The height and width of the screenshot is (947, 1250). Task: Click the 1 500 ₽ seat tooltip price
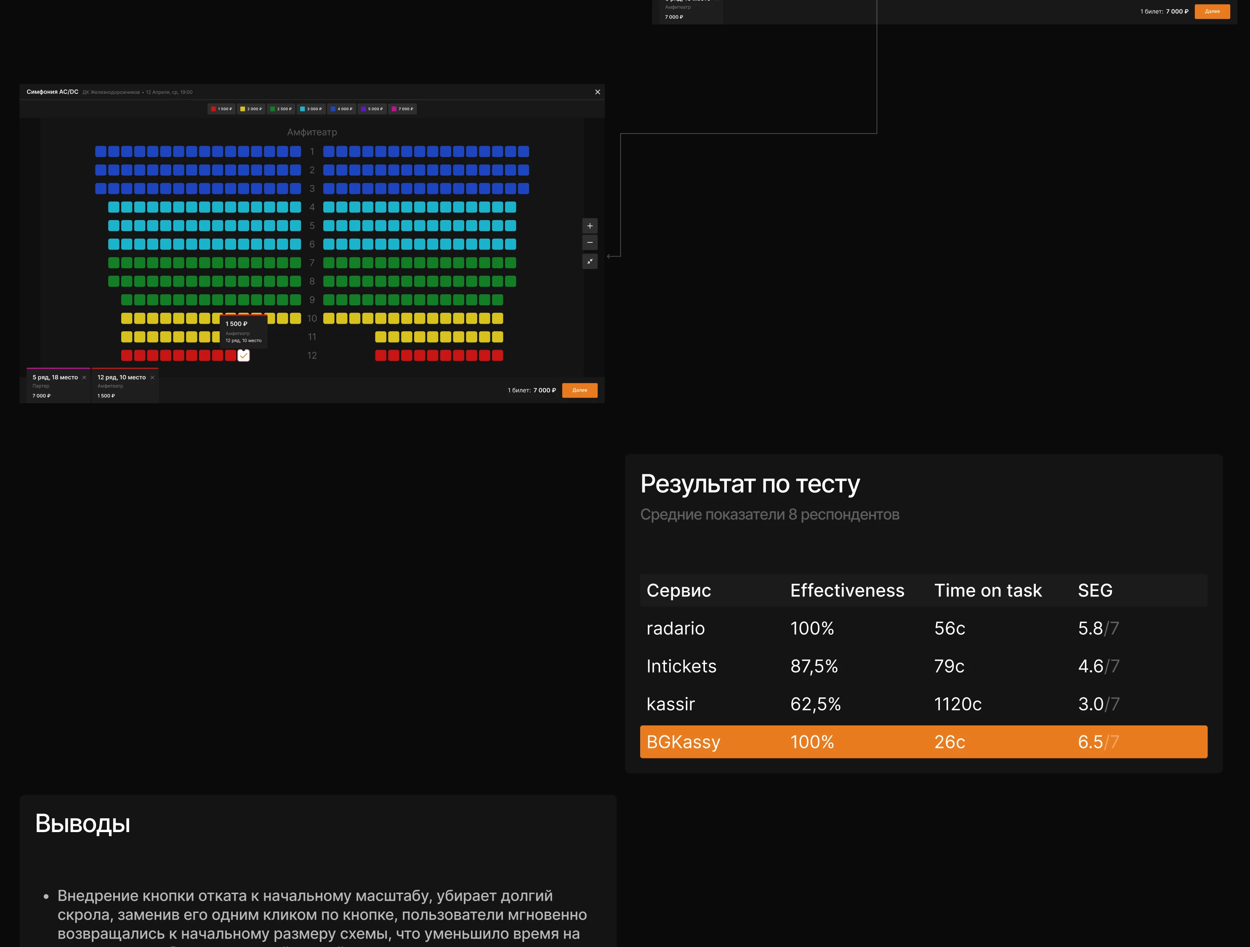click(236, 324)
